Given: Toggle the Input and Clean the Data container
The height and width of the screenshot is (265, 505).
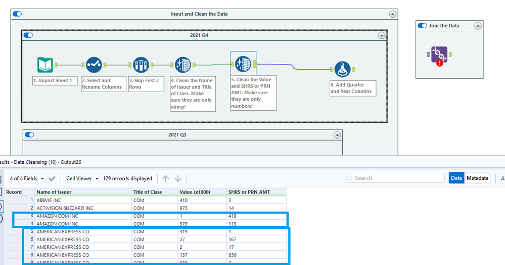Looking at the screenshot, I should [x=17, y=14].
